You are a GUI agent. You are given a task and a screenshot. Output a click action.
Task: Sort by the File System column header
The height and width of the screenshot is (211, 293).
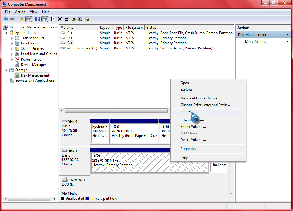point(134,28)
